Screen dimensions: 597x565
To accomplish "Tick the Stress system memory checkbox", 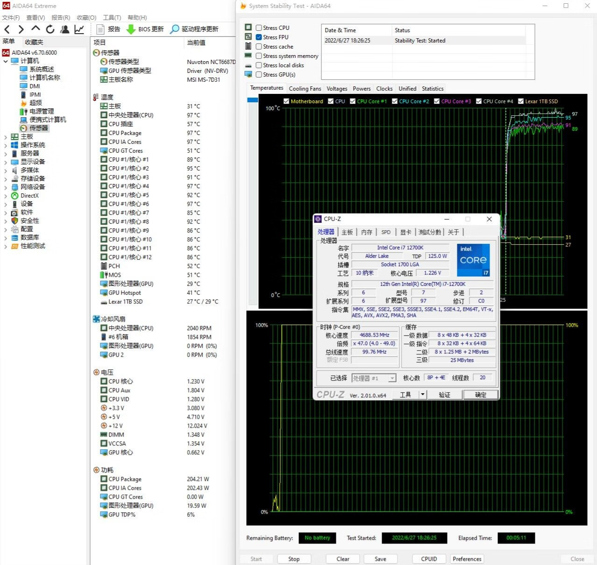I will coord(259,56).
